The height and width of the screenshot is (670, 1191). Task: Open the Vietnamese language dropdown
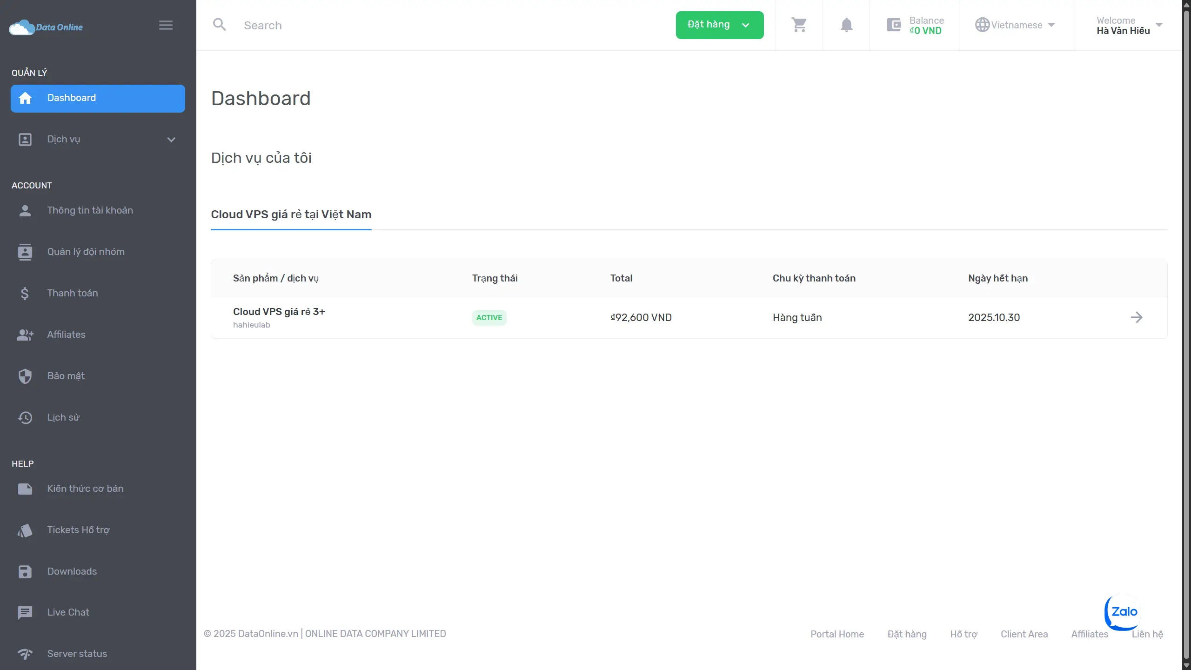tap(1016, 25)
